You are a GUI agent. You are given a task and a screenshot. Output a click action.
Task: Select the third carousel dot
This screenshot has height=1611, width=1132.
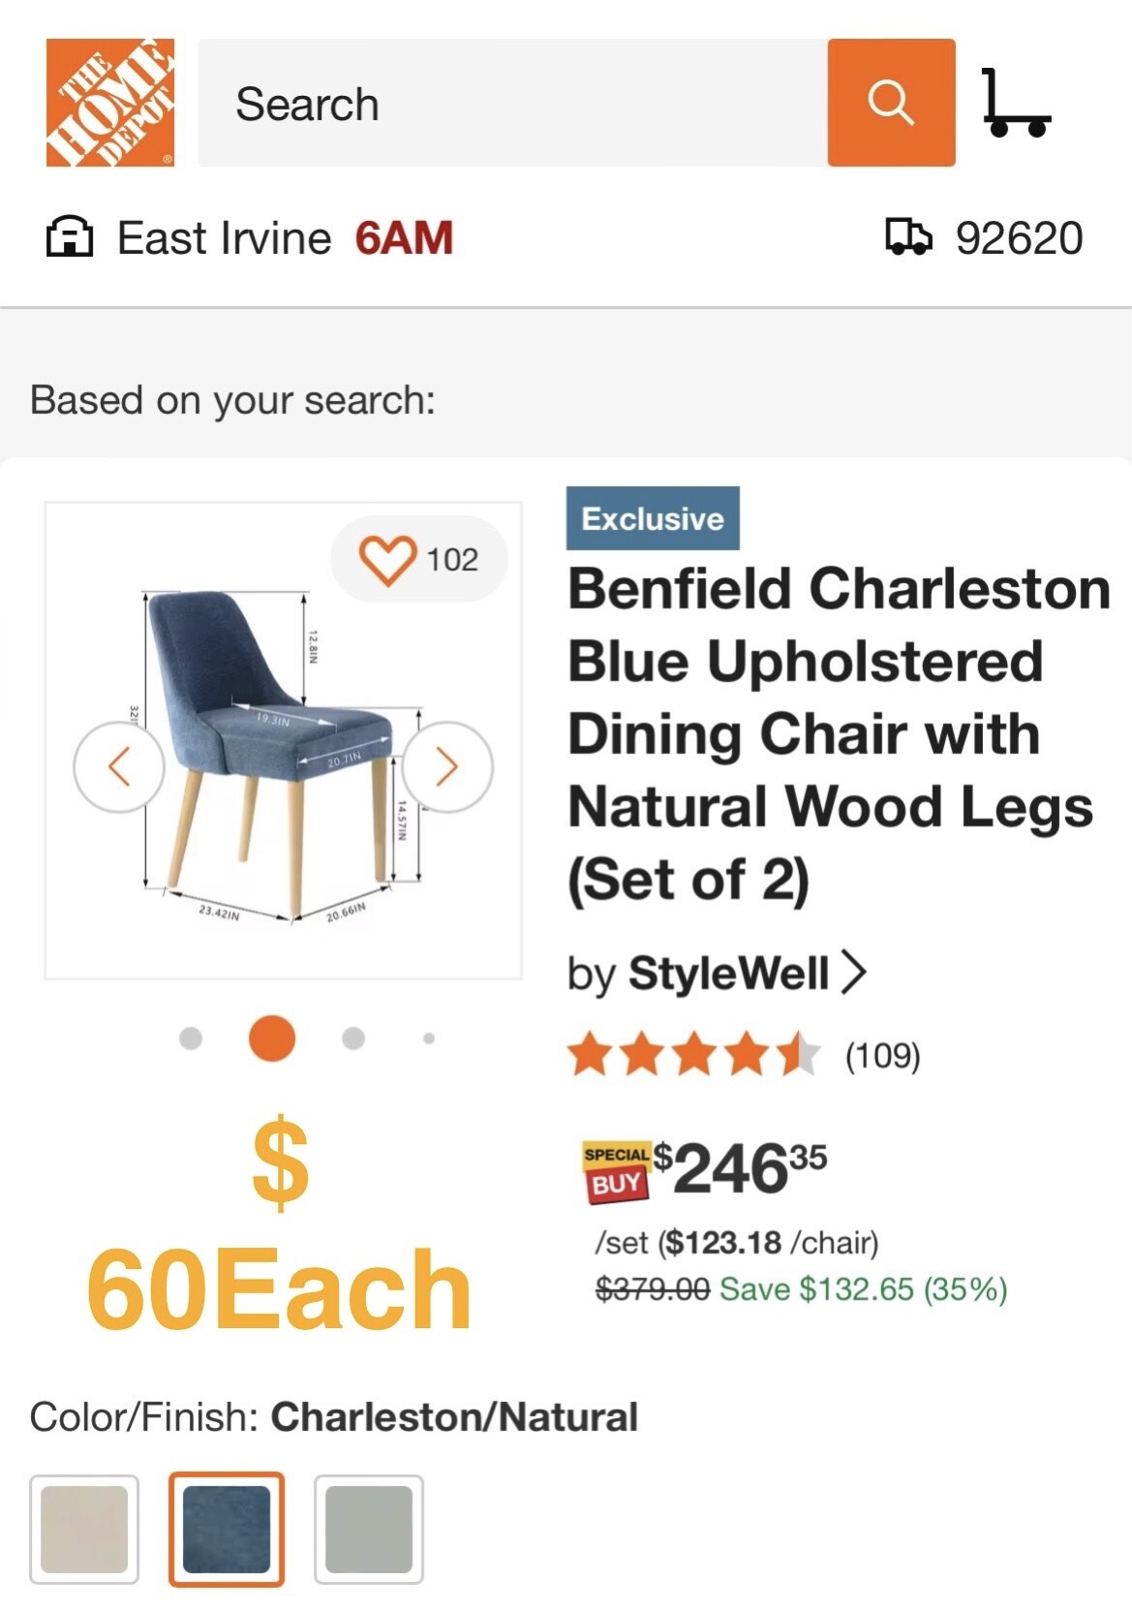pos(353,1038)
